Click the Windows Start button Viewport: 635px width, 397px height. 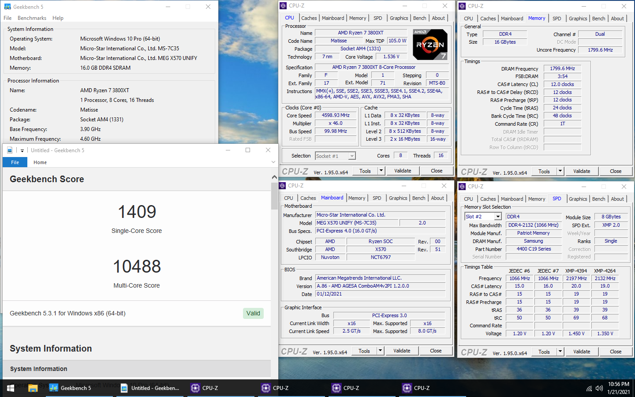10,388
